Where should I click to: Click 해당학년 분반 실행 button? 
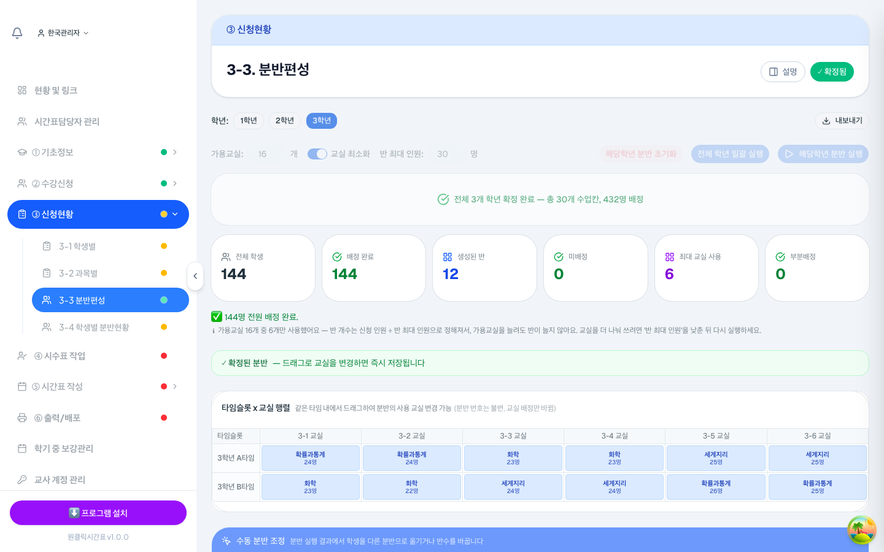(823, 154)
